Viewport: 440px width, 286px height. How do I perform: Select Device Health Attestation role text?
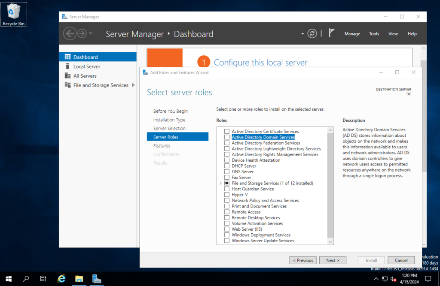[256, 160]
